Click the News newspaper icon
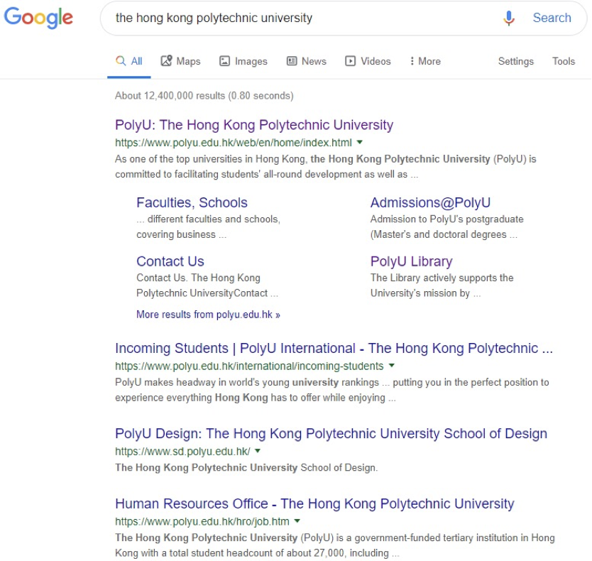The image size is (592, 561). [292, 61]
